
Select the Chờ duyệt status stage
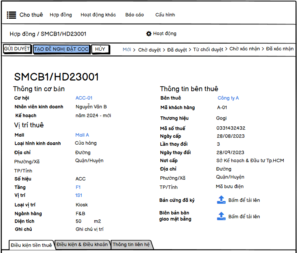[149, 50]
